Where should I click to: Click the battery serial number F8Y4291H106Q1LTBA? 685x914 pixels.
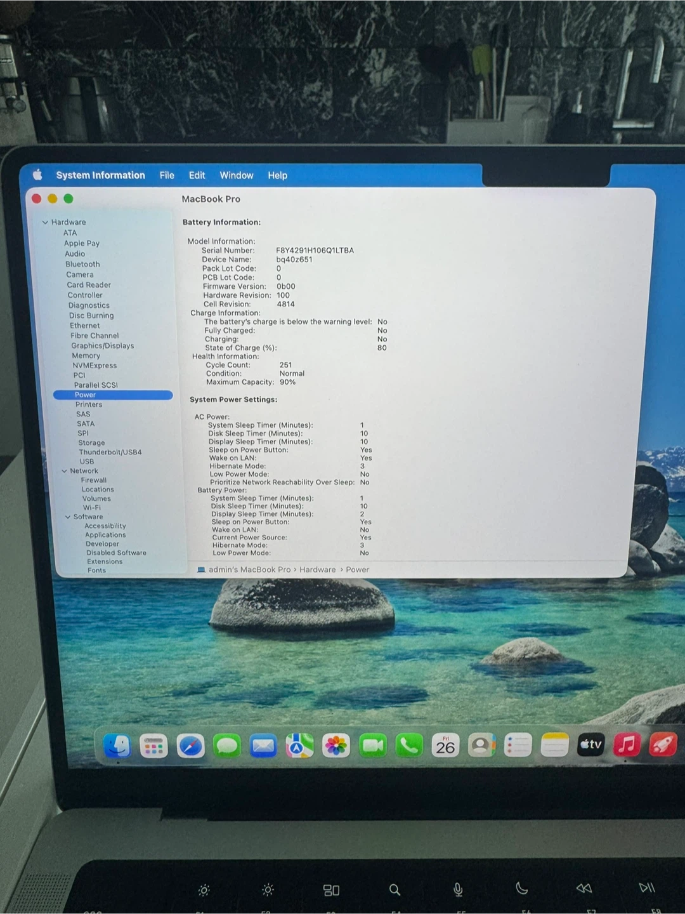(315, 251)
